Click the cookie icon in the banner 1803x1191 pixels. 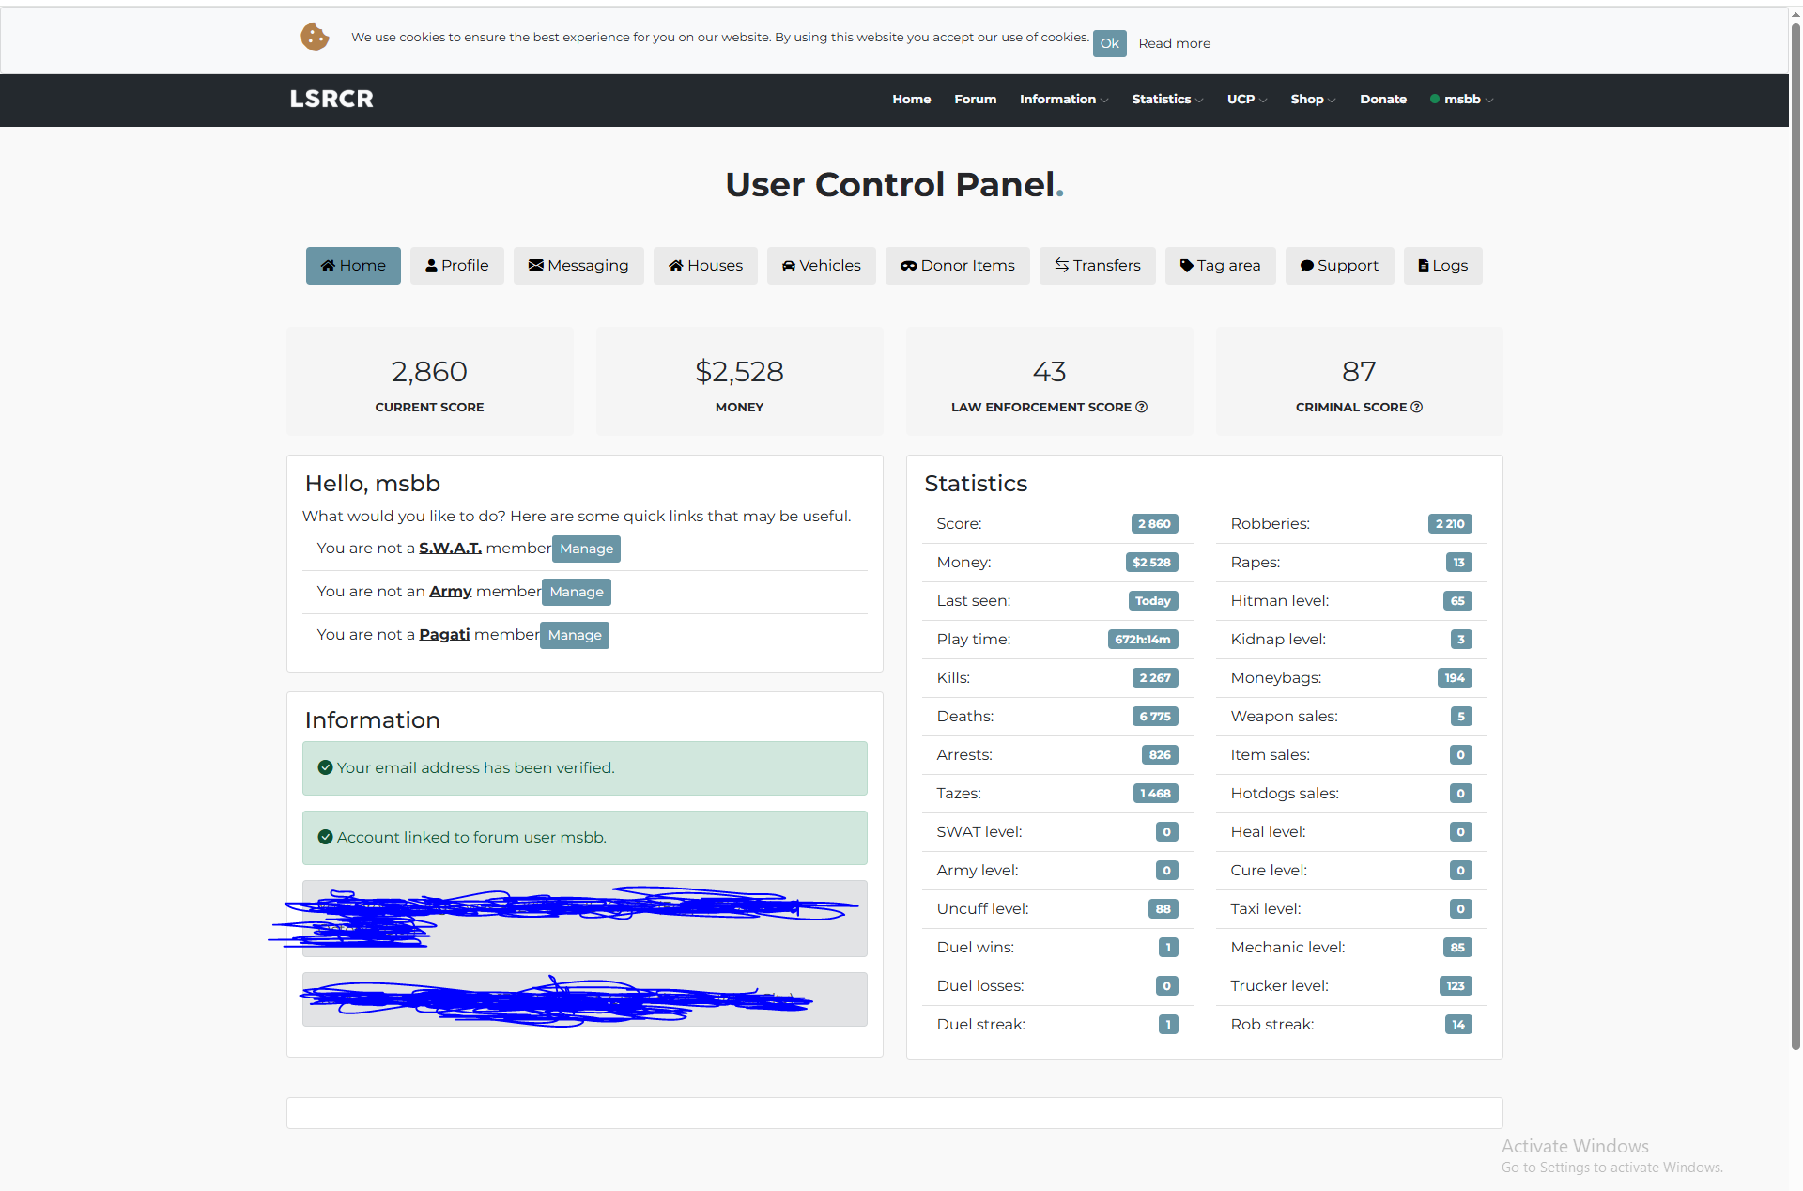pos(315,38)
